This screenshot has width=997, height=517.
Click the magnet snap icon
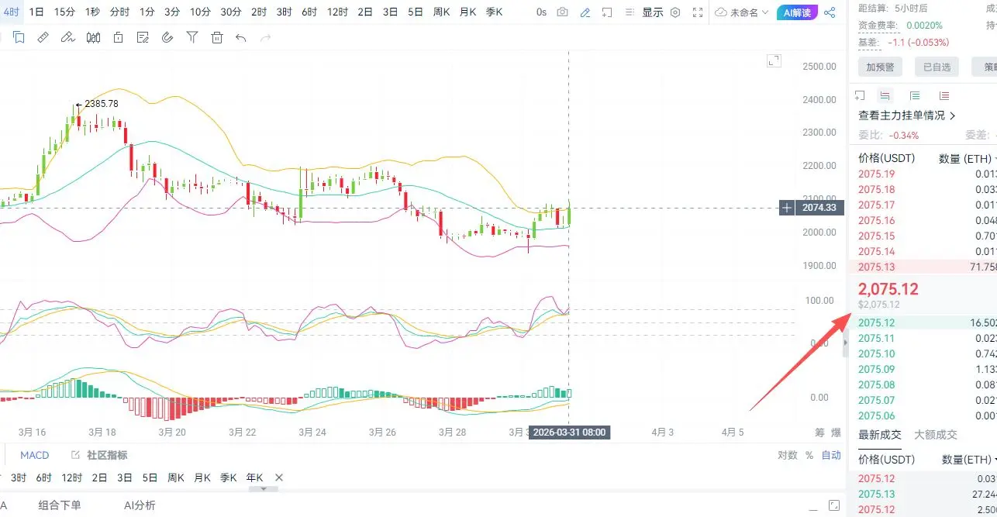pos(167,37)
